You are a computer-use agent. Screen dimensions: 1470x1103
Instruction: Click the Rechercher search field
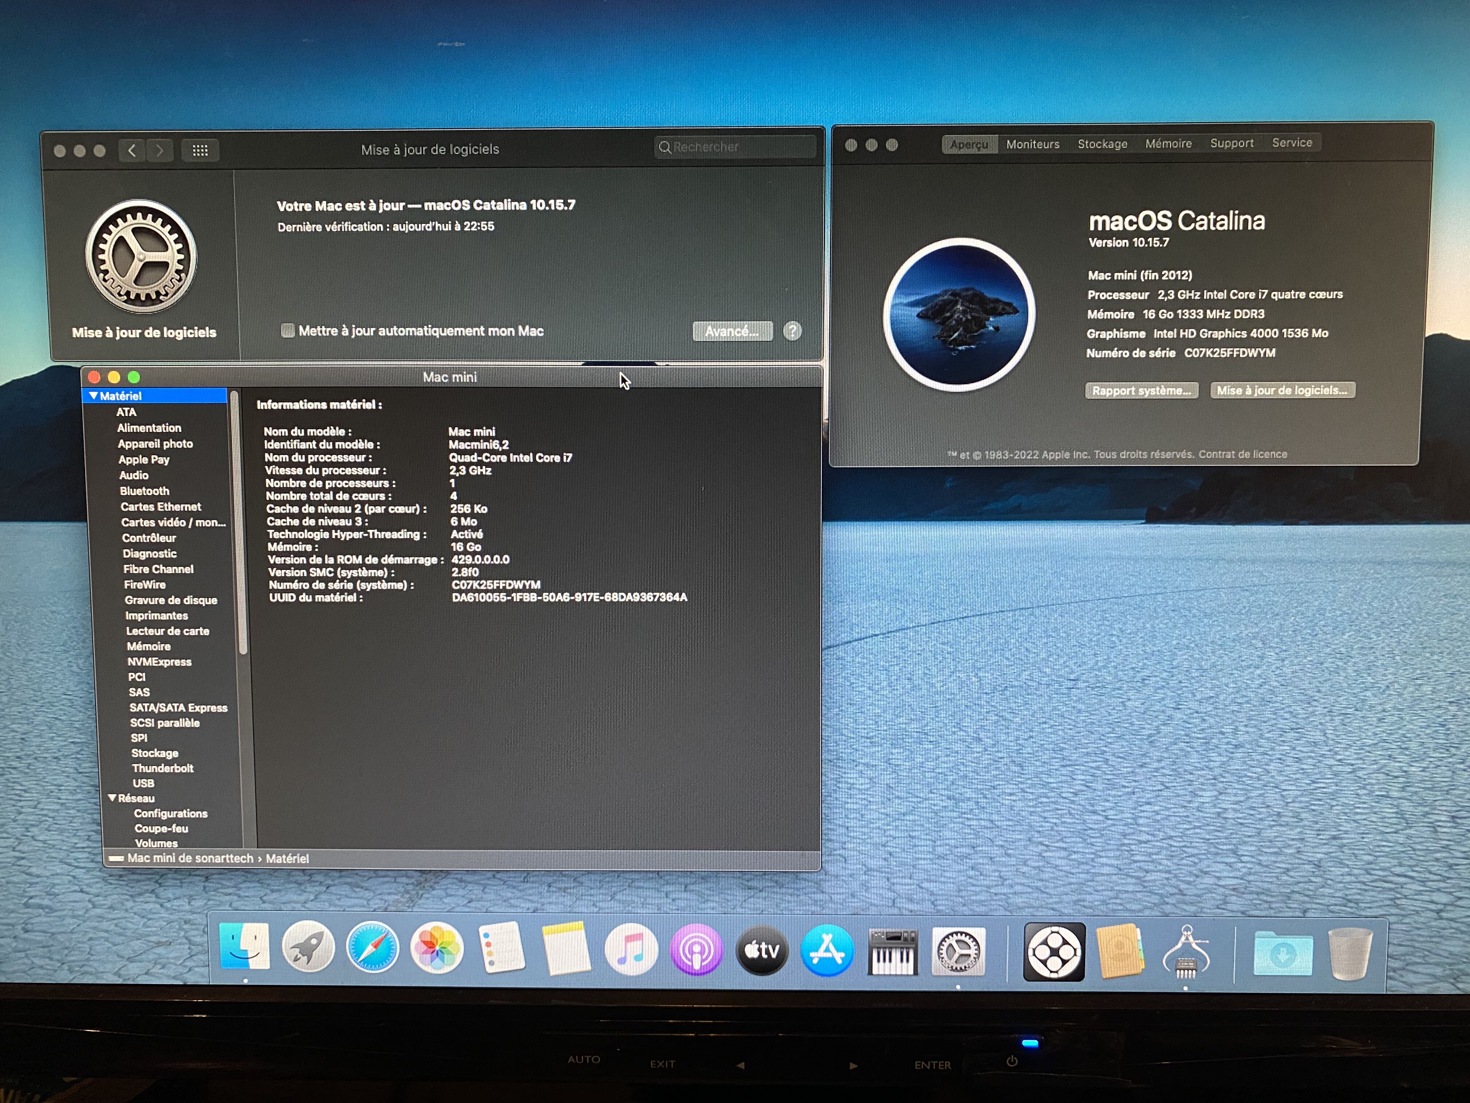coord(734,147)
